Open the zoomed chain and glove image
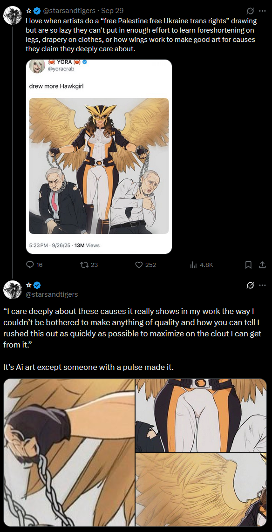Screen dimensions: 272x532 tap(69, 452)
